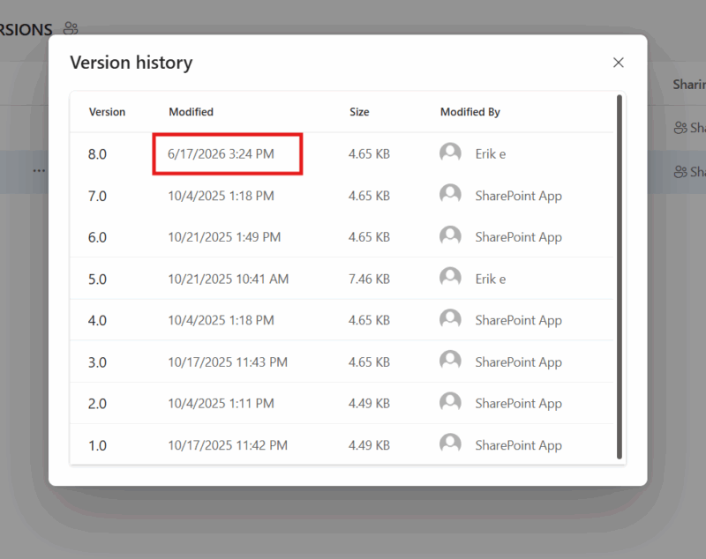Select version 2.0 row number
Screen dimensions: 706x559
(x=97, y=404)
